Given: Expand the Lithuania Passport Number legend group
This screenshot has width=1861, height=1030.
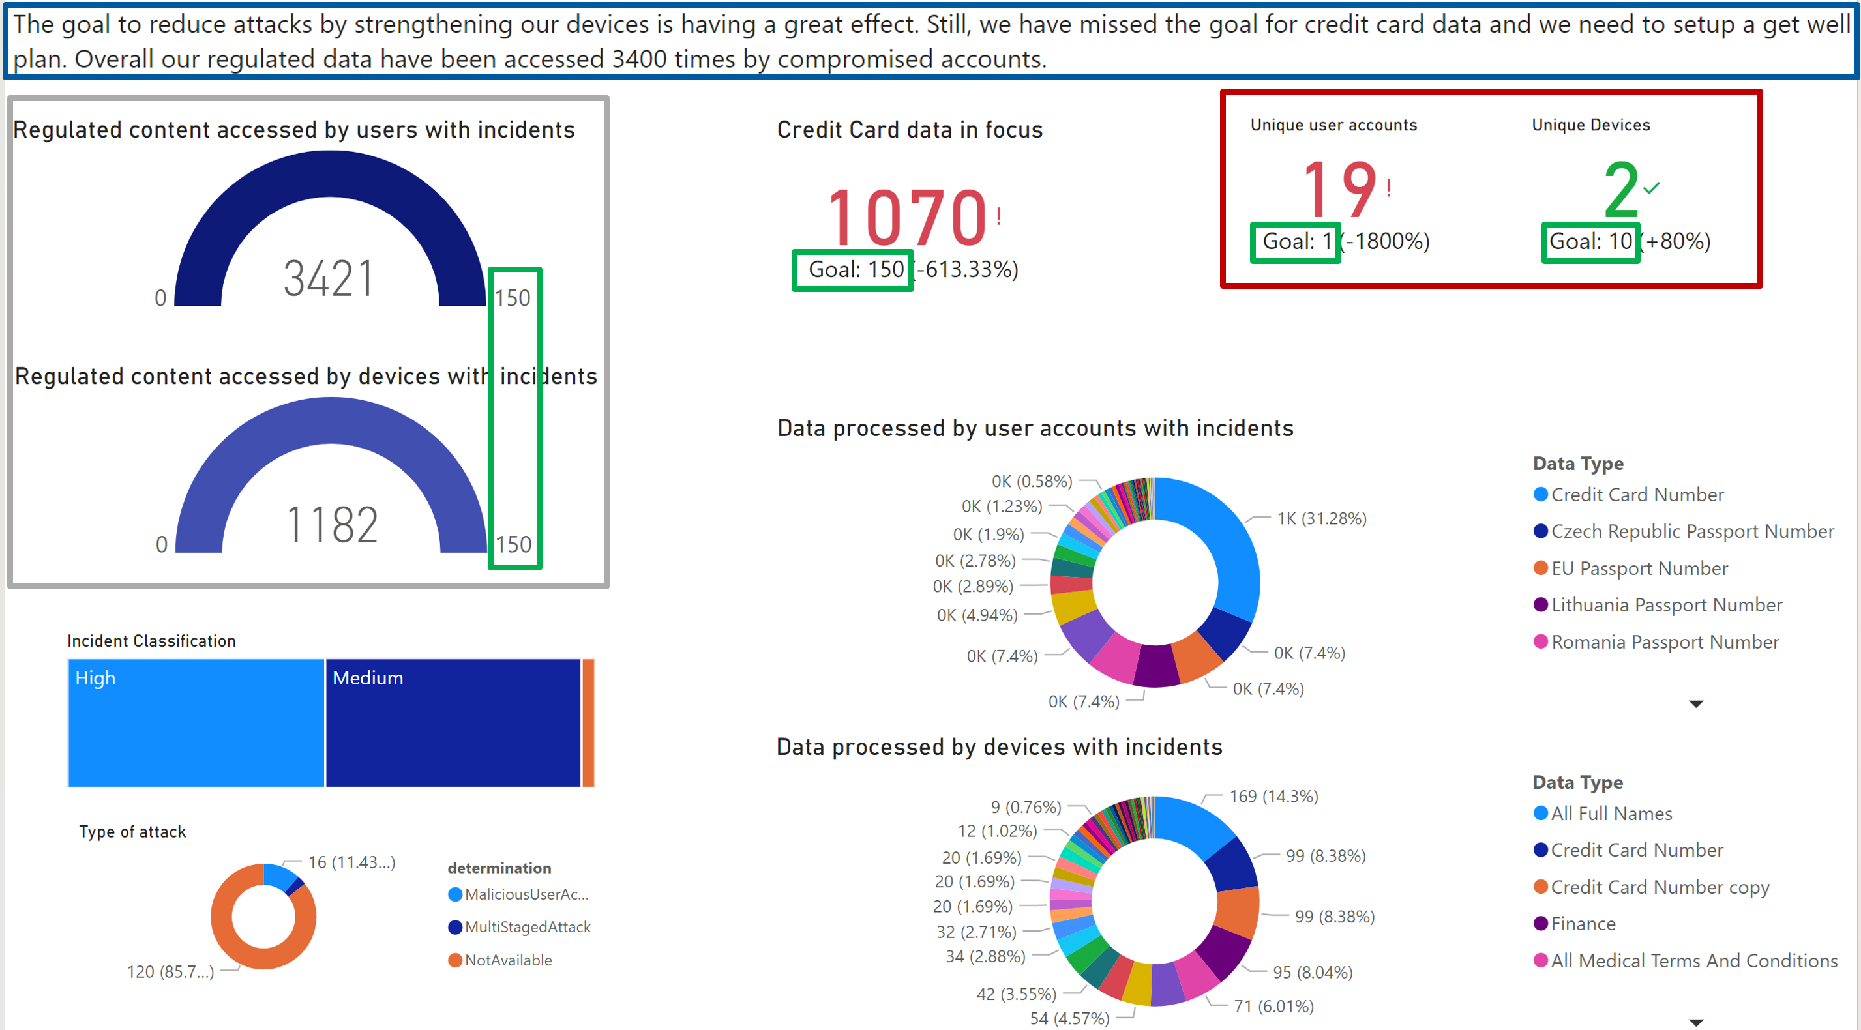Looking at the screenshot, I should pos(1540,604).
